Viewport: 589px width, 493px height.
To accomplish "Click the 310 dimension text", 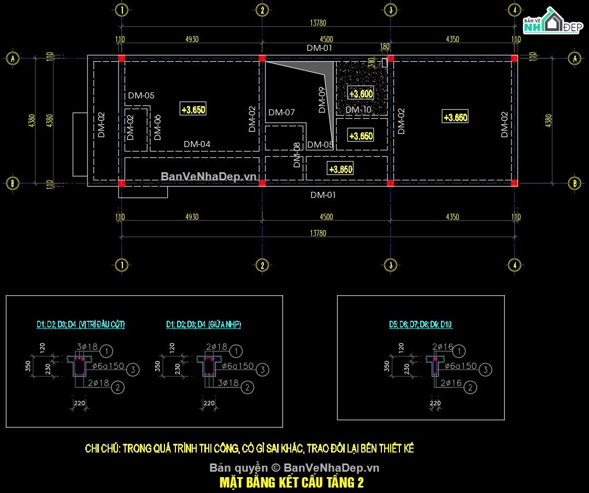I will coord(372,62).
